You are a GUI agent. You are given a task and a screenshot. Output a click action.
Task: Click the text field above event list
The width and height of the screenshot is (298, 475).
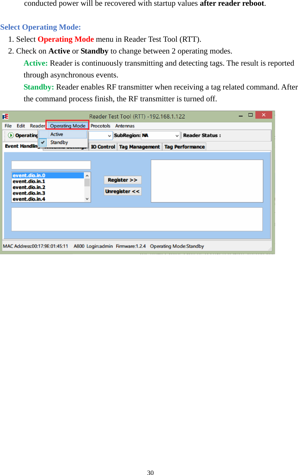click(51, 165)
